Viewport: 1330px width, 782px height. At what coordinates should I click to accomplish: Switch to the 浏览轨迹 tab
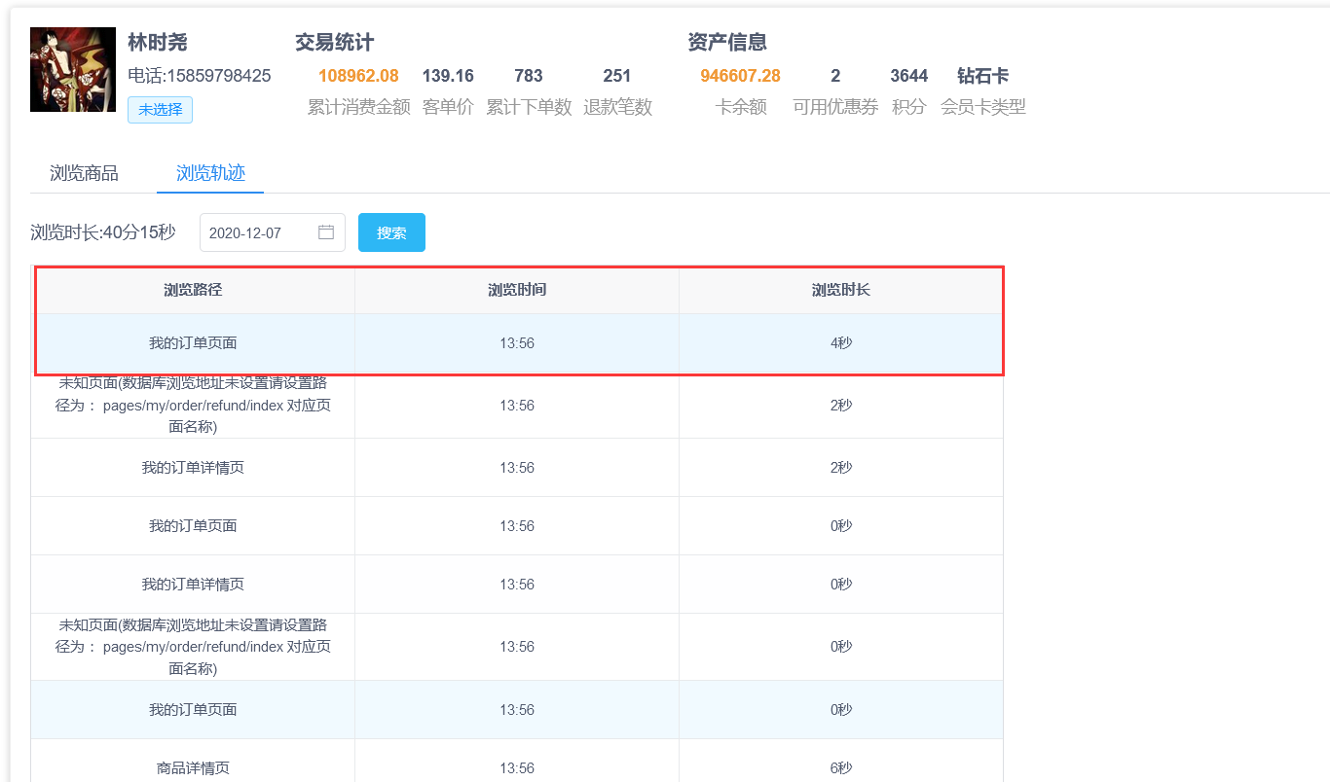coord(210,173)
